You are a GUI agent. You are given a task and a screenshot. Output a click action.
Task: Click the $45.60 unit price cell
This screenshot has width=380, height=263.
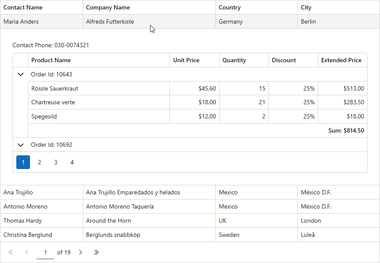tap(194, 88)
